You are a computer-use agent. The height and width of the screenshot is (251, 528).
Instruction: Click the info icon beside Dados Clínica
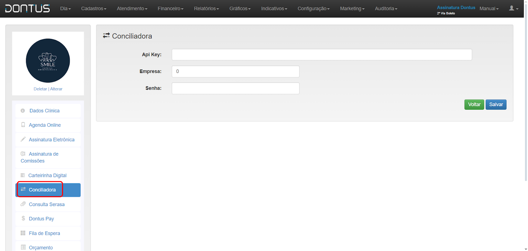click(x=23, y=111)
